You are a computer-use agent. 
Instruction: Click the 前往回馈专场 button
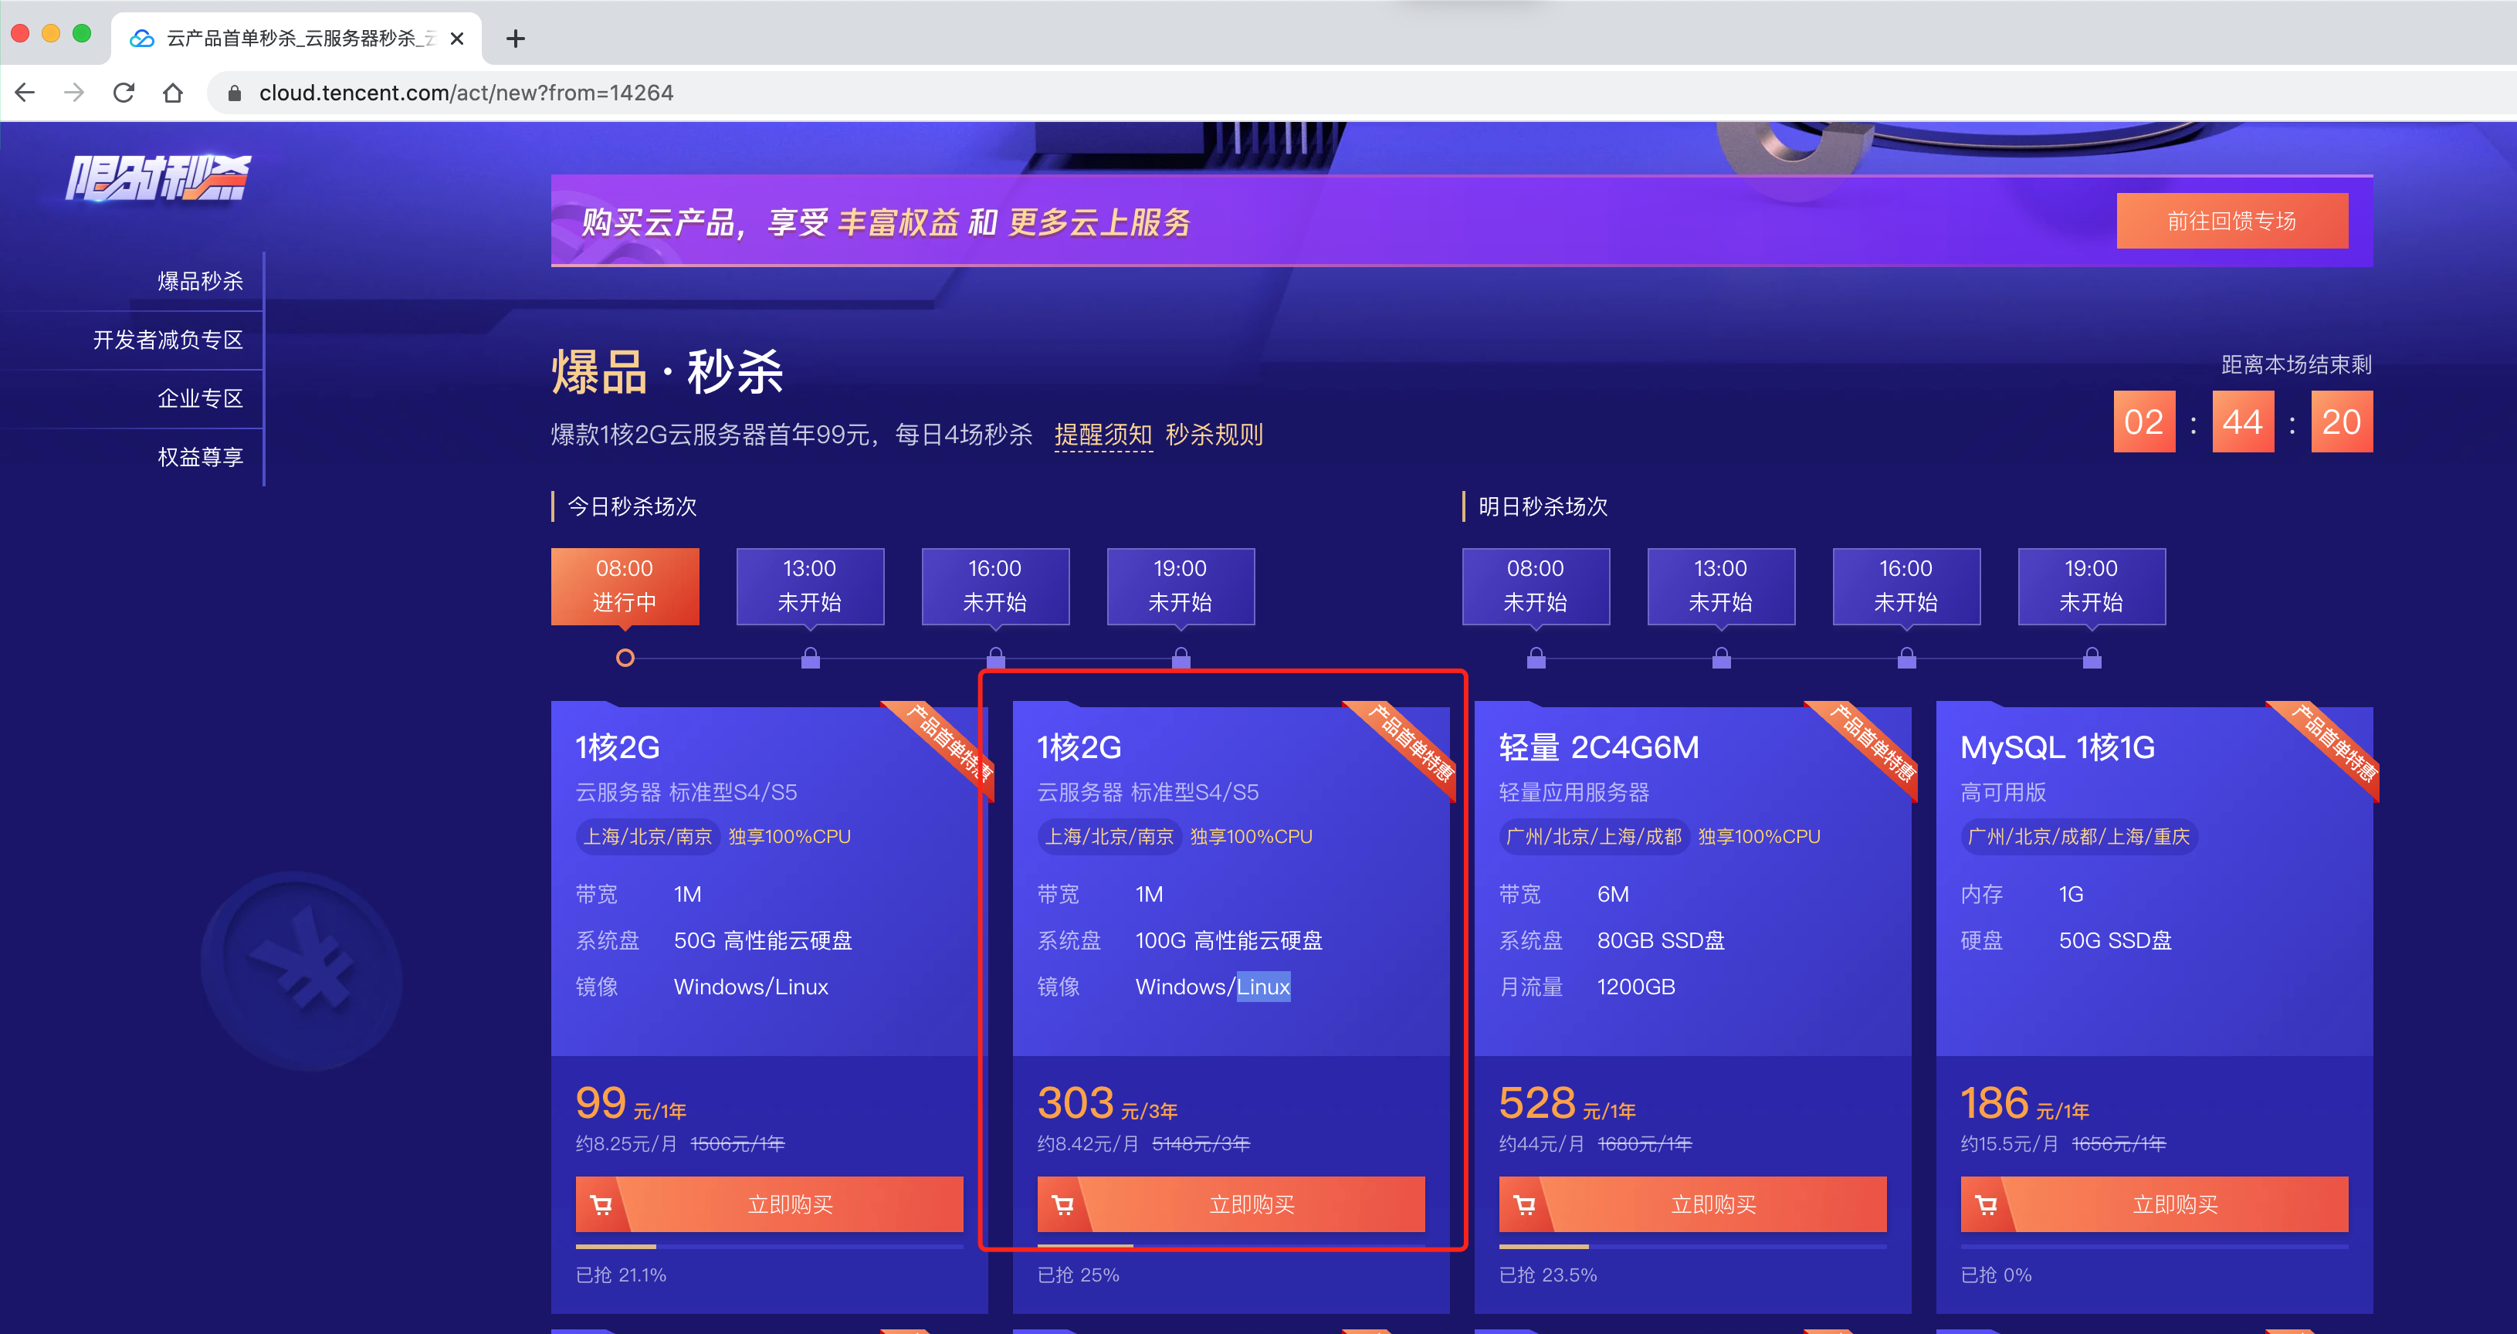2231,221
